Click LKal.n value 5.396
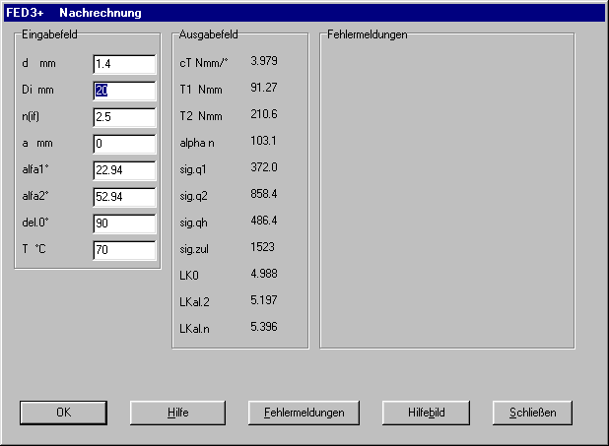The width and height of the screenshot is (609, 446). 264,327
